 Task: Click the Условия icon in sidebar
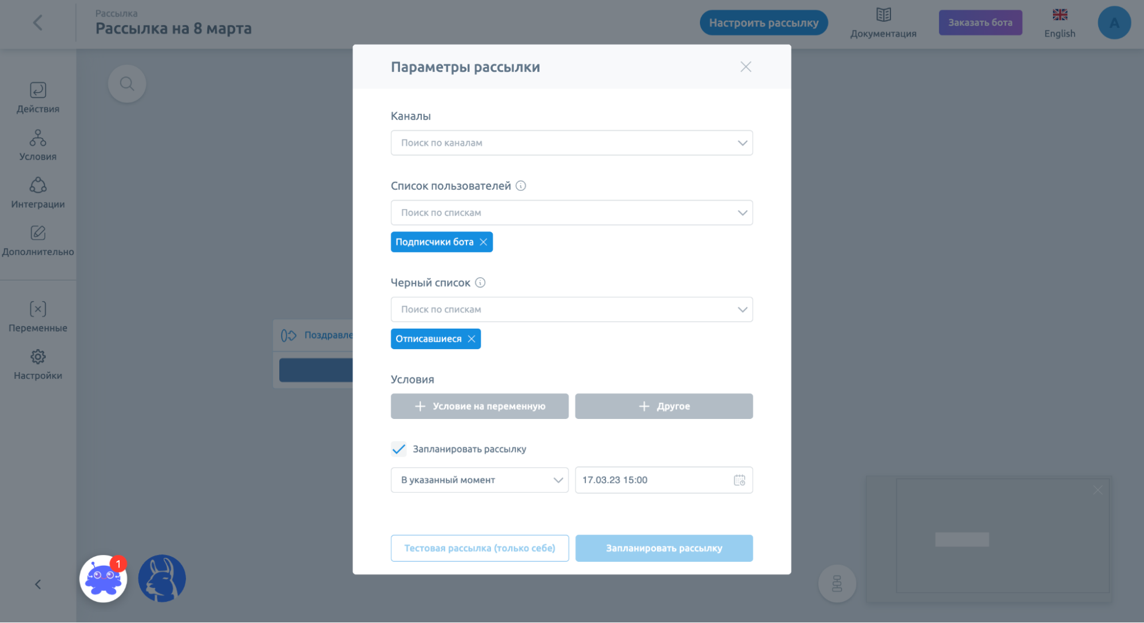38,146
